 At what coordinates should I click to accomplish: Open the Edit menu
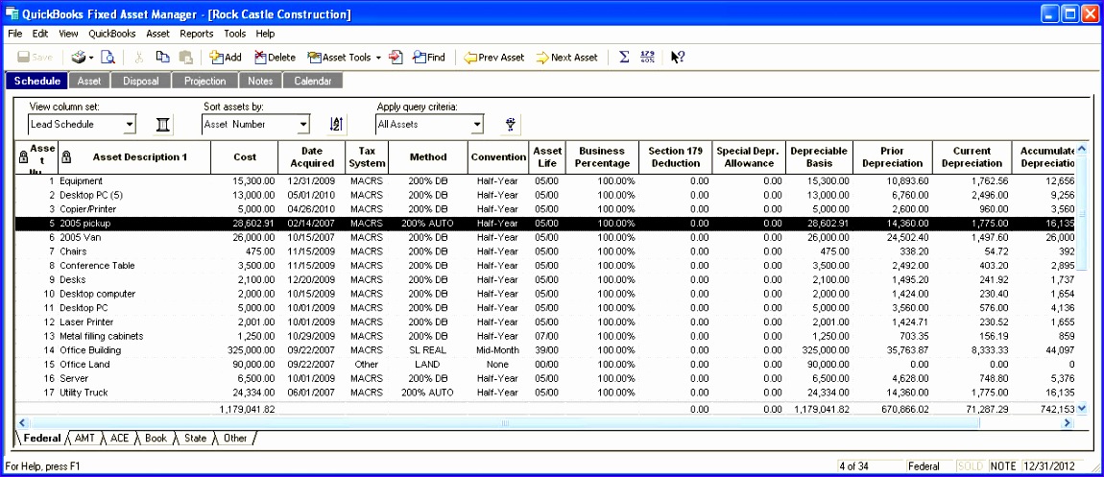40,33
